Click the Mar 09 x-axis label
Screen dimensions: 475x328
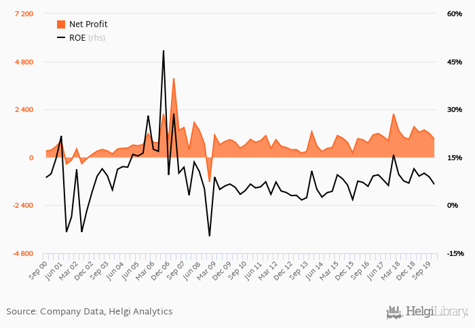coord(210,269)
